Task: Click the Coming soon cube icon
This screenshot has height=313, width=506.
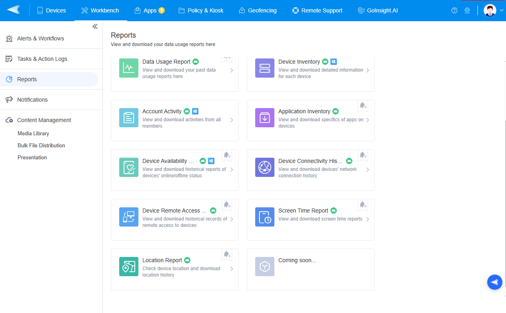Action: tap(265, 267)
